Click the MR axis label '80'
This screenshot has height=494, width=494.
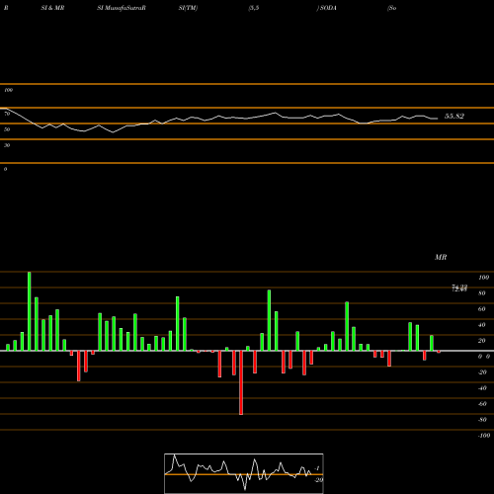482,293
